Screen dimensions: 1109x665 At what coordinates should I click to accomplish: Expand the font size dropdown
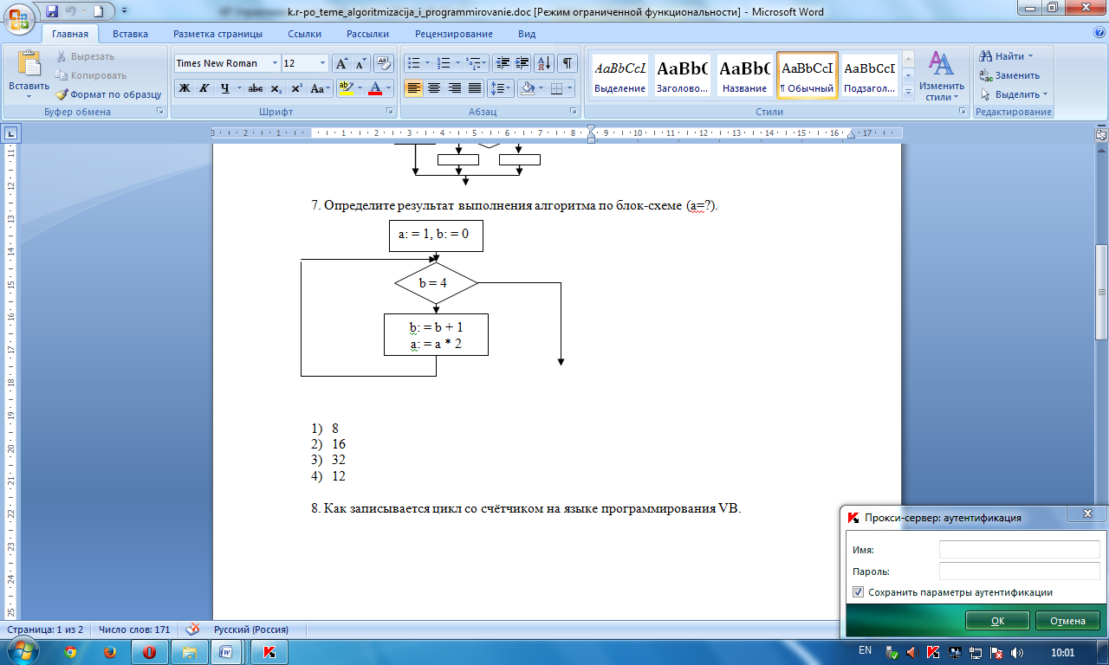click(323, 63)
